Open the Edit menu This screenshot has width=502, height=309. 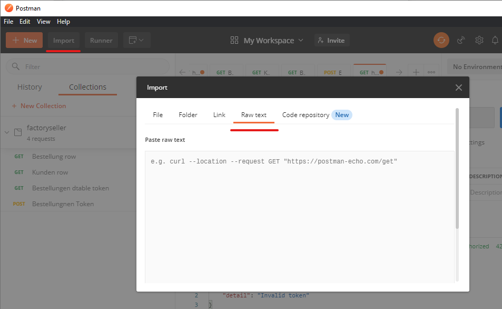(25, 22)
